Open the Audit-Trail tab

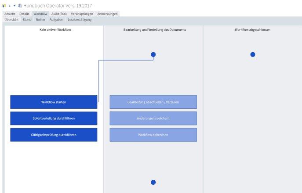pos(59,14)
